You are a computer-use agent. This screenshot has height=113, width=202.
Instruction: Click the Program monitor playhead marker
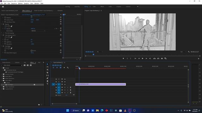tap(93, 54)
